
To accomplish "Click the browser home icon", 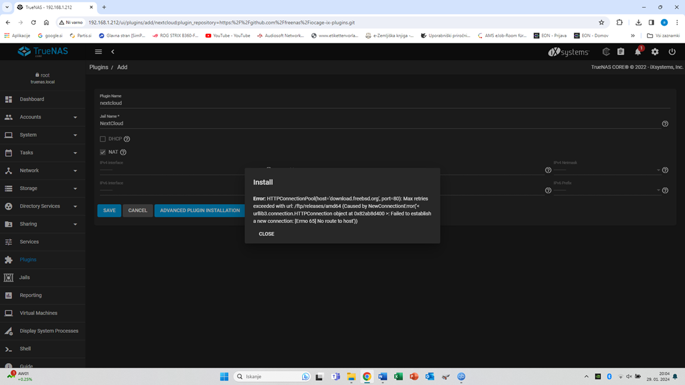I will 47,22.
